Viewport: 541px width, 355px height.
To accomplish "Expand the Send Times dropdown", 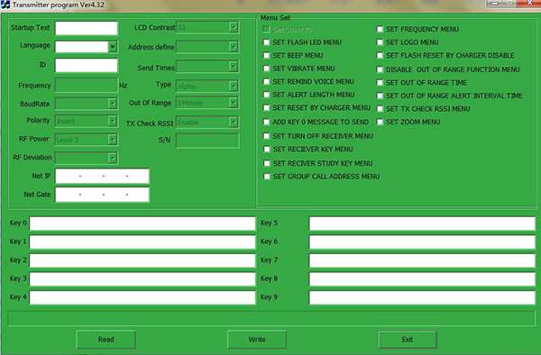I will pos(234,67).
